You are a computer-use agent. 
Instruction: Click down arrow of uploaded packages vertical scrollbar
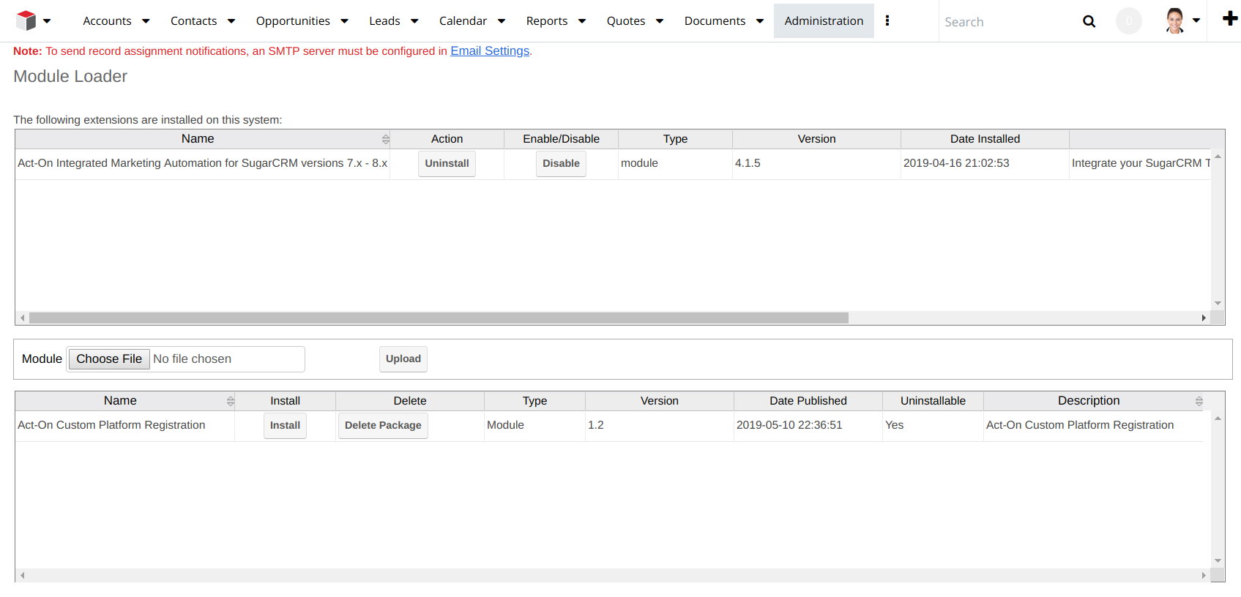1218,560
